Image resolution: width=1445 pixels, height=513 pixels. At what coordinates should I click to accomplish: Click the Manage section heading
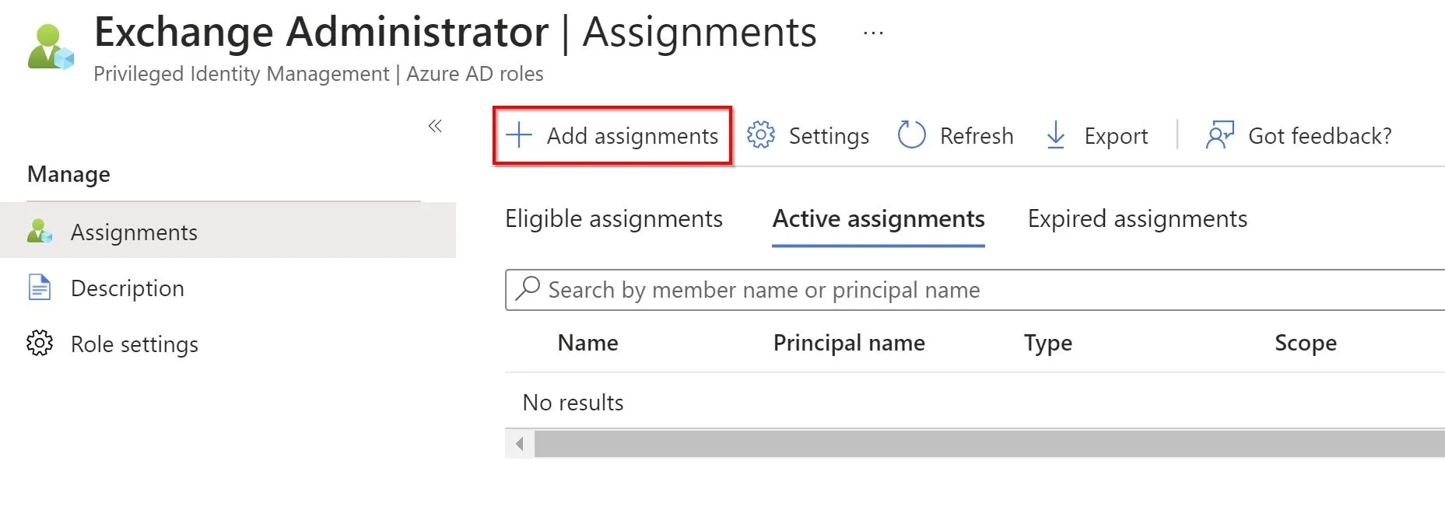(68, 174)
